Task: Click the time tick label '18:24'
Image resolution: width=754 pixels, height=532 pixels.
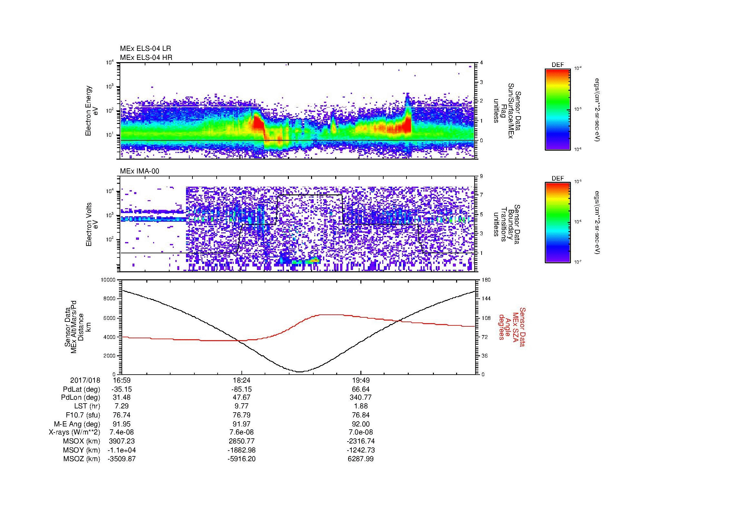Action: pyautogui.click(x=241, y=380)
